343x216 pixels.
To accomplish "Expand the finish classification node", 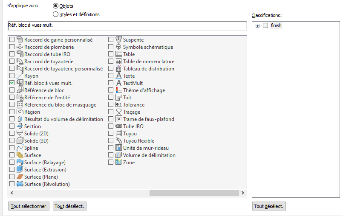I will tap(257, 26).
